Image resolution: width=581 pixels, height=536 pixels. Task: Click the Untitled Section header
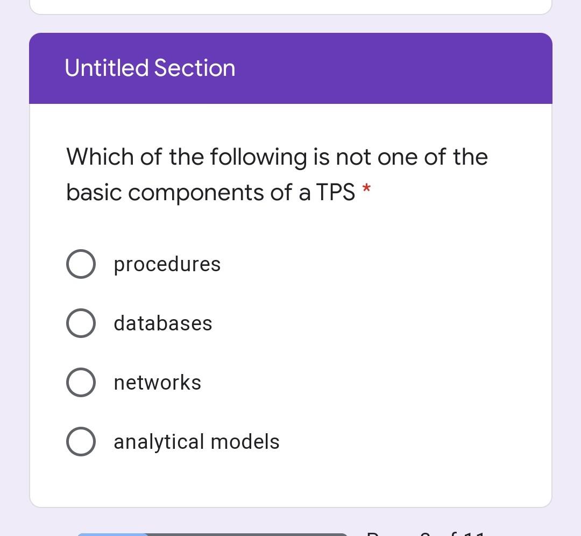(150, 68)
